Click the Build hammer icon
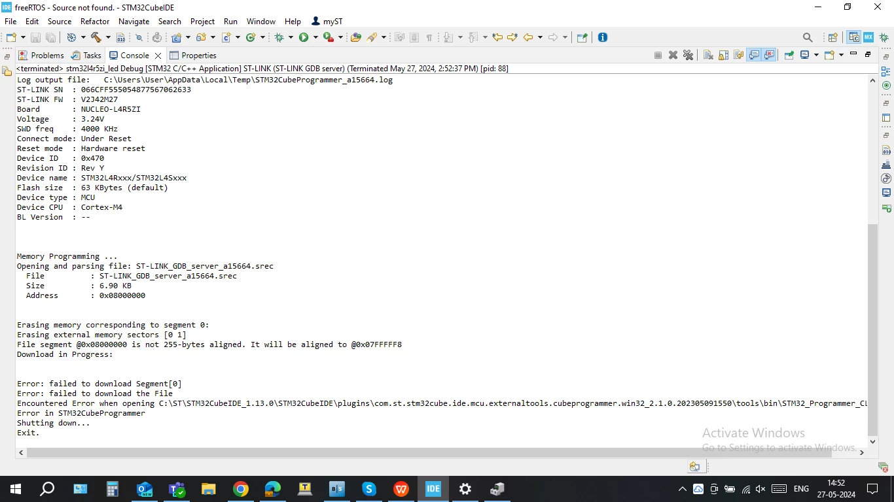This screenshot has height=502, width=894. tap(96, 37)
